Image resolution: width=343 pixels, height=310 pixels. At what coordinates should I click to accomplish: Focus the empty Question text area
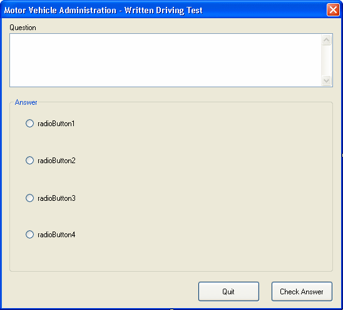pos(165,60)
